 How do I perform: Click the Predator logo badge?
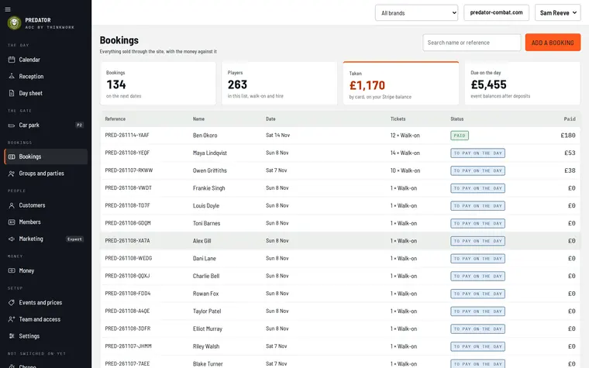pyautogui.click(x=14, y=23)
